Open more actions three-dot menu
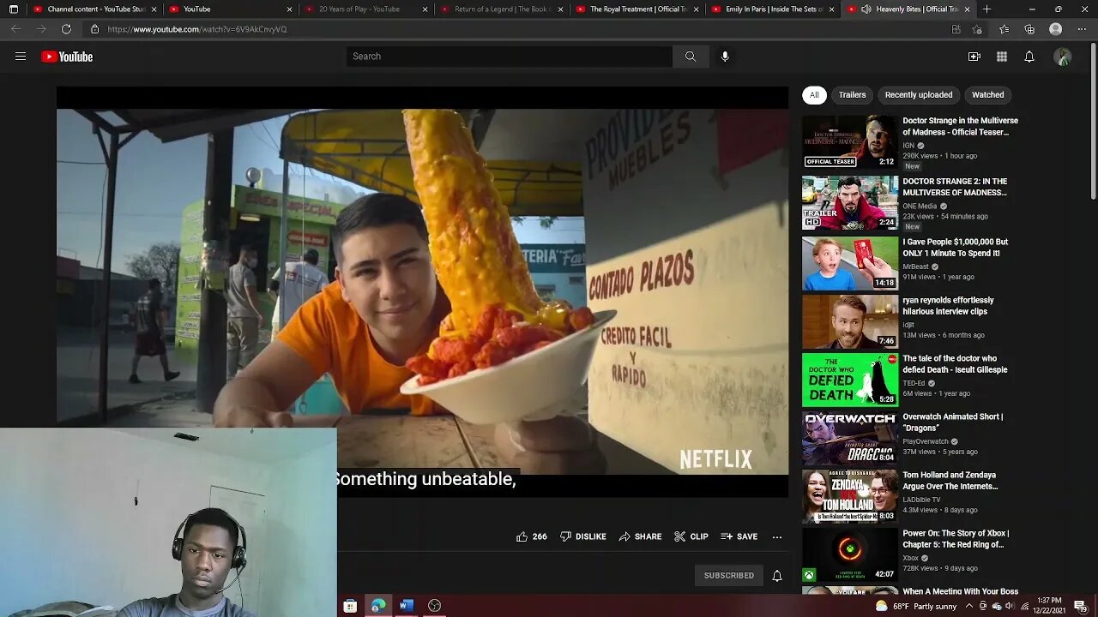This screenshot has height=617, width=1098. tap(777, 536)
